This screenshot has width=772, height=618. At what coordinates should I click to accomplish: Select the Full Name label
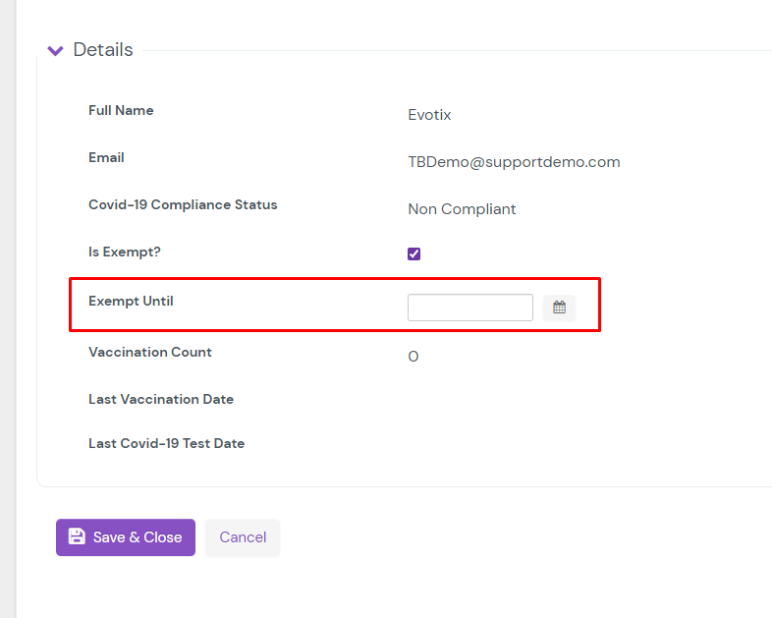coord(121,111)
